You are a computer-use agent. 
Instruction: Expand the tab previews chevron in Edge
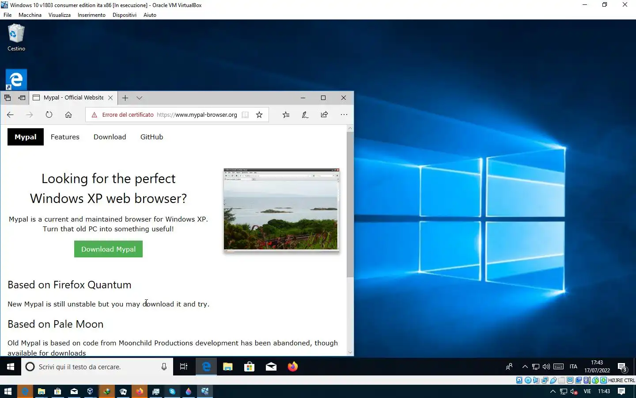[x=140, y=98]
